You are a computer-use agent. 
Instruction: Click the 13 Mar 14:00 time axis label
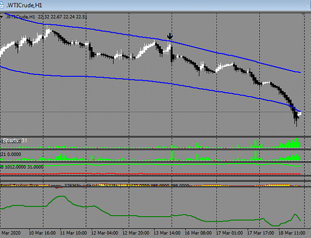pos(167,233)
